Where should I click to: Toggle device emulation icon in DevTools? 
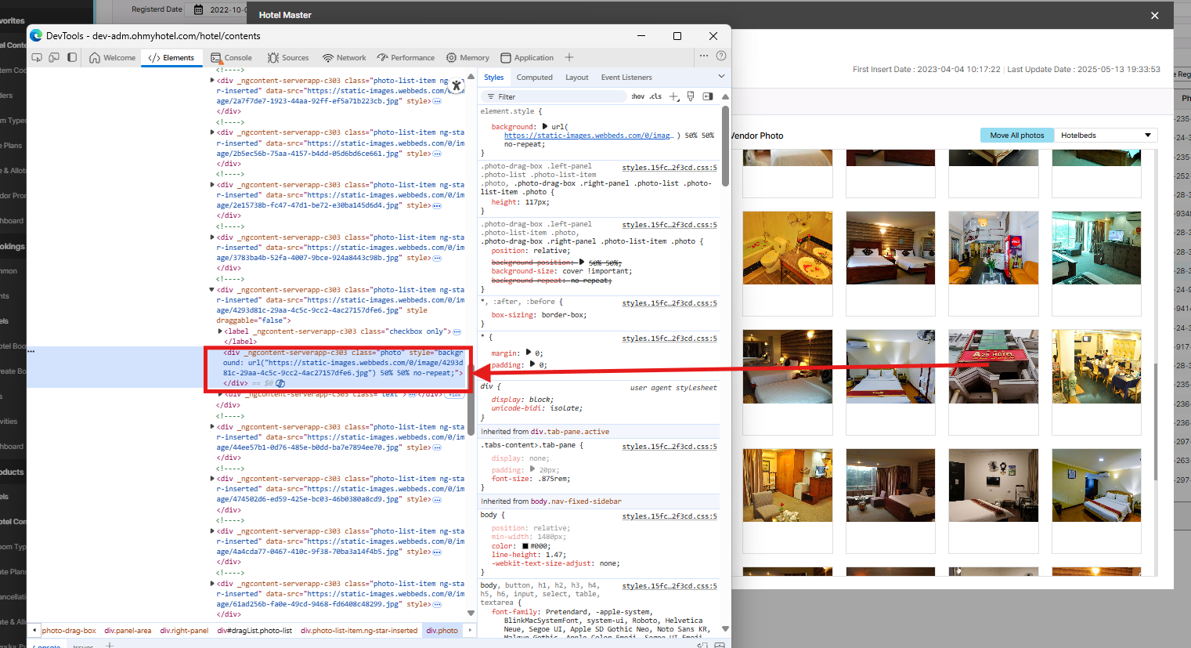pyautogui.click(x=54, y=57)
